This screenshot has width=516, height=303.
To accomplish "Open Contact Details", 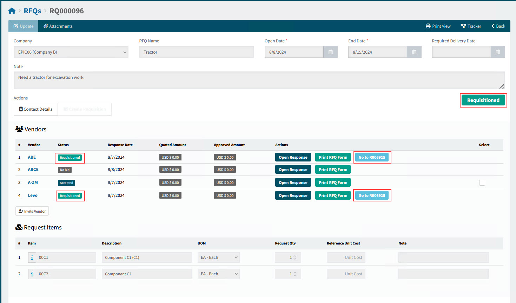I will coord(35,109).
